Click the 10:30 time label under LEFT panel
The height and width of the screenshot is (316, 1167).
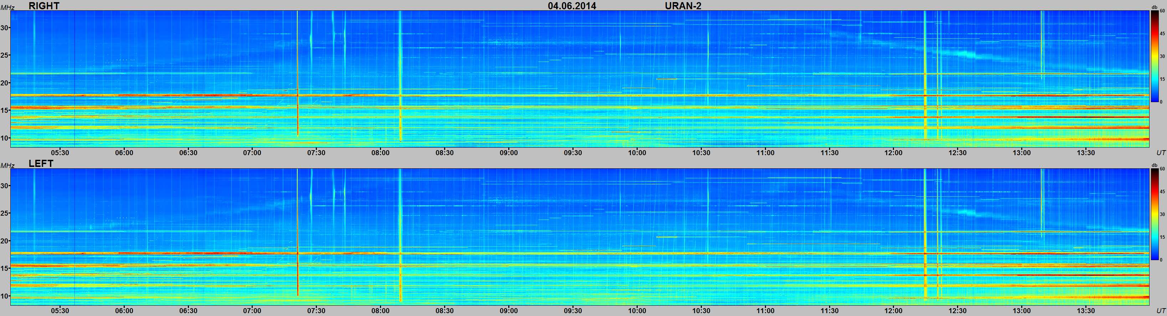(701, 311)
